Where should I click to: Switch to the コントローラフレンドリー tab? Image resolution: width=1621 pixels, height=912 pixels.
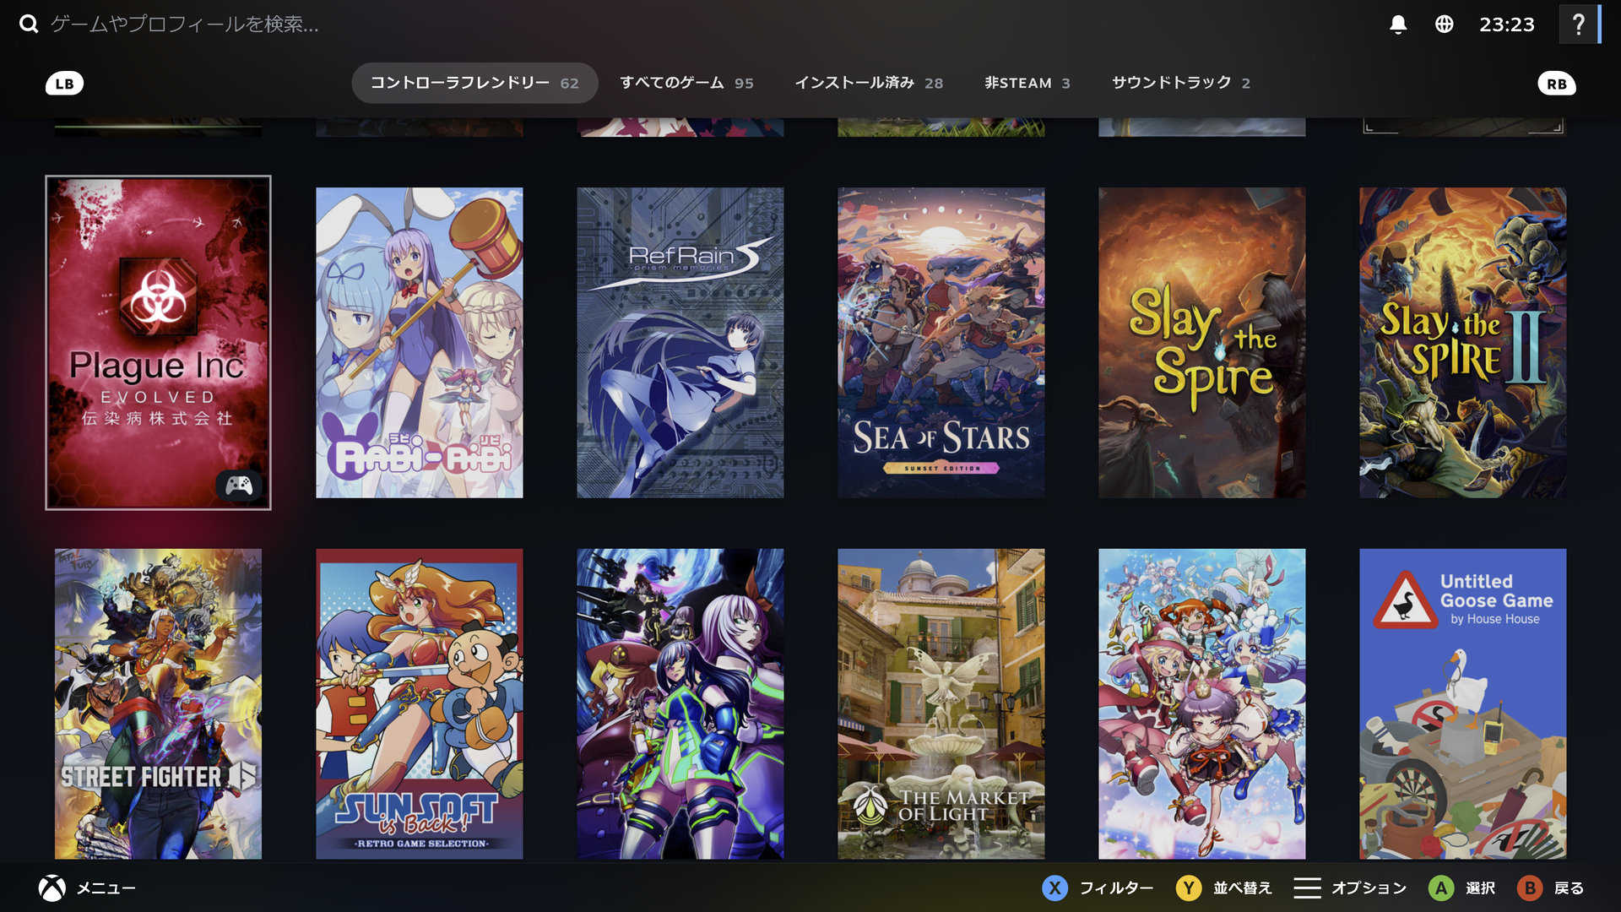474,83
